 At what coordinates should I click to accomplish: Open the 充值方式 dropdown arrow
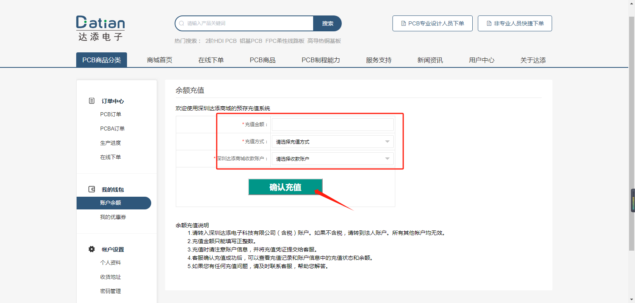387,142
